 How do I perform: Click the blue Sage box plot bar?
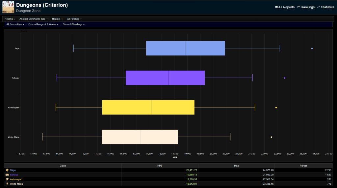pyautogui.click(x=185, y=48)
